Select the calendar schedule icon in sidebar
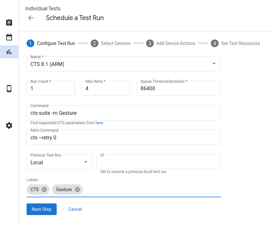The image size is (274, 228). [9, 37]
